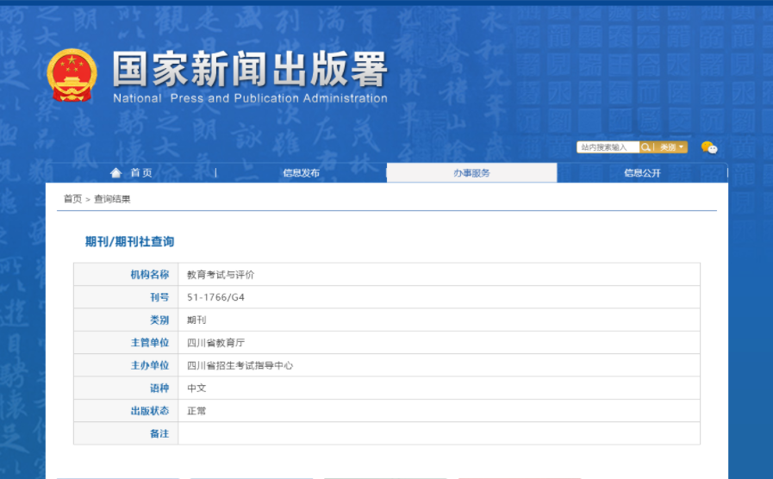Open the 信息公开 nav tab

pos(642,173)
